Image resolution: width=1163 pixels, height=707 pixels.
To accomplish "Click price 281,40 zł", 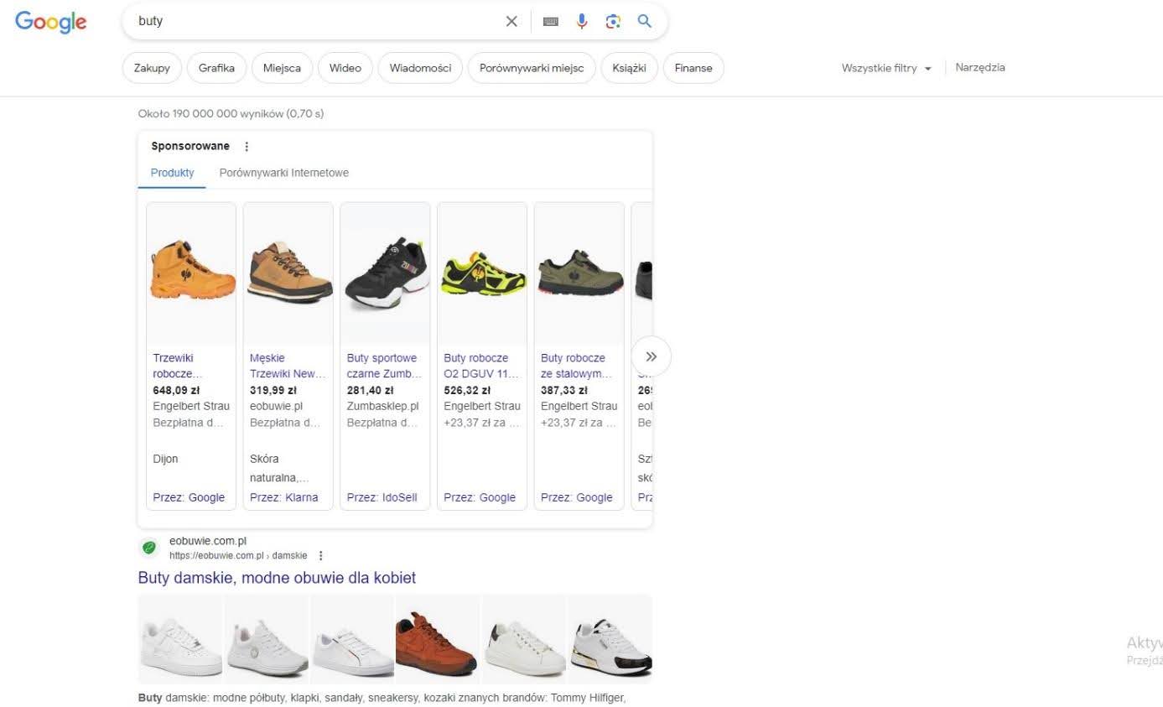I will pyautogui.click(x=370, y=390).
